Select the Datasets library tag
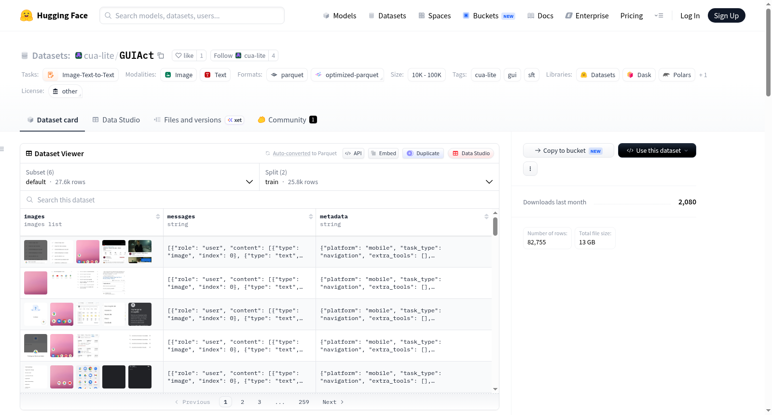772x415 pixels. [598, 75]
